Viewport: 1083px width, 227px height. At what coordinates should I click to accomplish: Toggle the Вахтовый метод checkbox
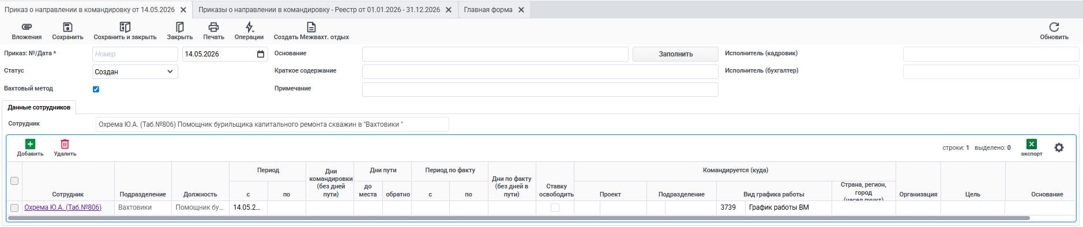click(x=96, y=89)
